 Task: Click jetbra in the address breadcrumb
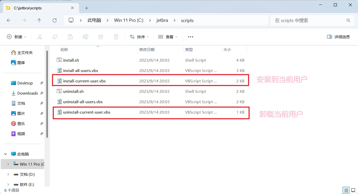pos(162,21)
